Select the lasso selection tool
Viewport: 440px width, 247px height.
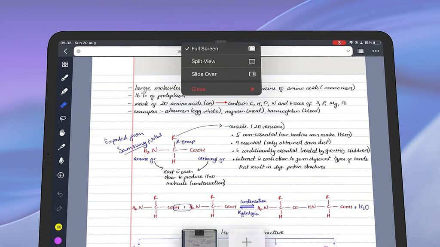[63, 118]
